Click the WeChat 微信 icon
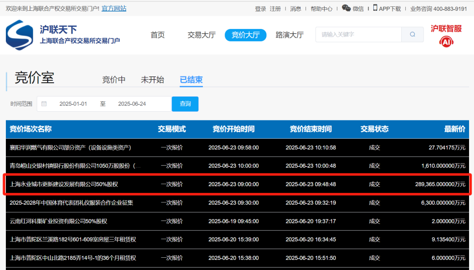The image size is (474, 270). coord(346,8)
